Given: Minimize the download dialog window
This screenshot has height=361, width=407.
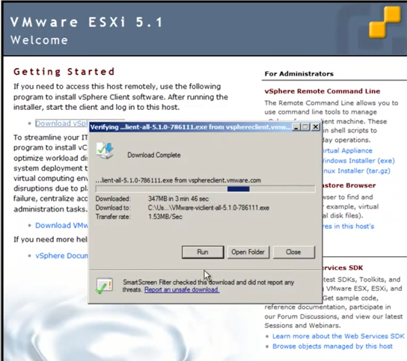Looking at the screenshot, I should (296, 127).
